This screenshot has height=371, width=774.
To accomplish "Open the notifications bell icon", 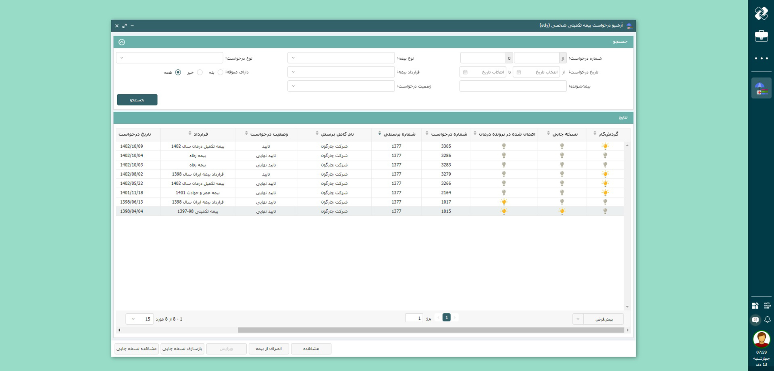I will tap(767, 319).
